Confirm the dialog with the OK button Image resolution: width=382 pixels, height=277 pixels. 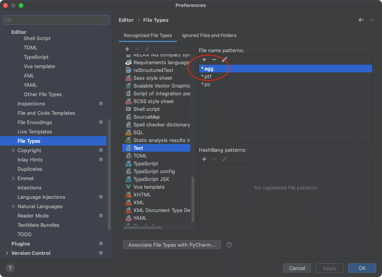point(362,268)
